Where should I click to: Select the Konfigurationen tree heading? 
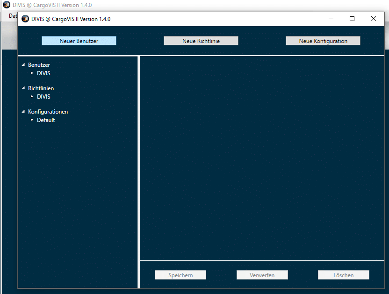point(48,112)
